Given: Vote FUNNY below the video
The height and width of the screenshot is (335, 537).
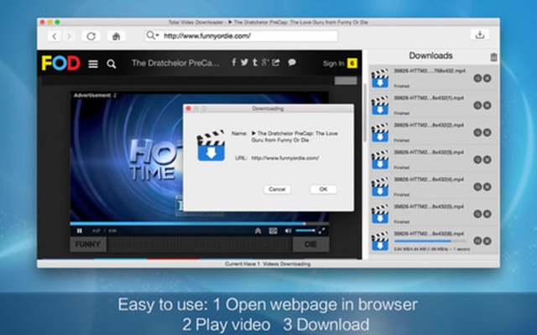Looking at the screenshot, I should pyautogui.click(x=88, y=245).
